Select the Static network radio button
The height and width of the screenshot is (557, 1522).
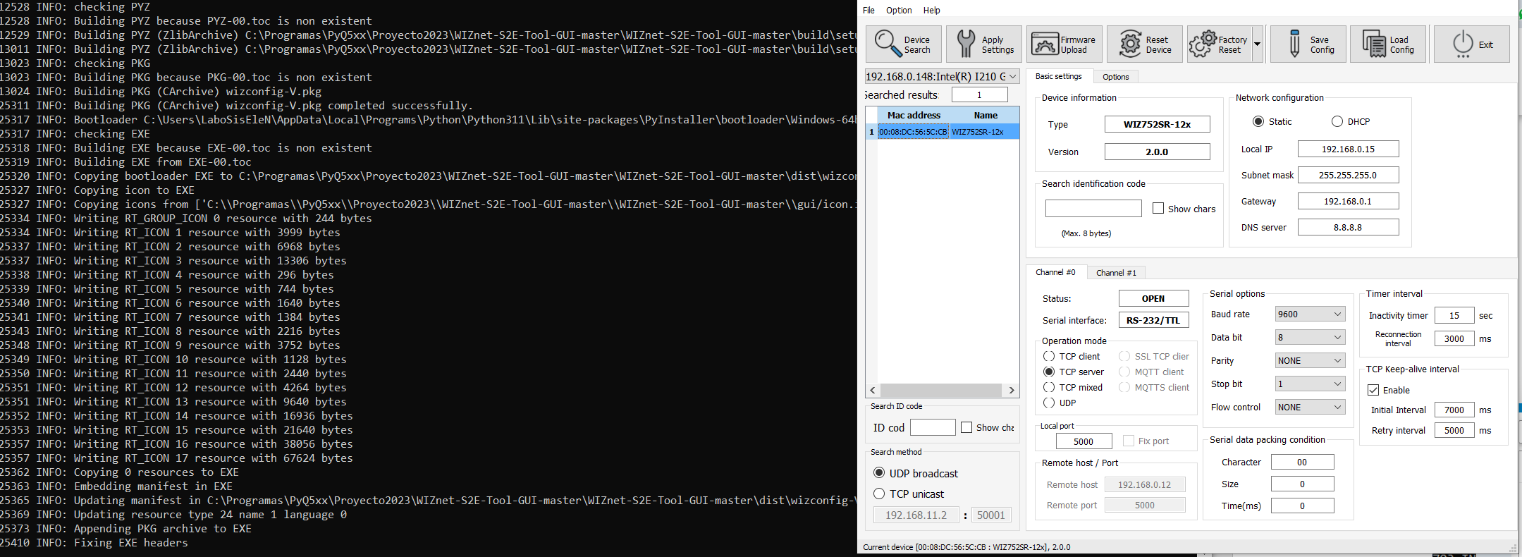coord(1258,121)
